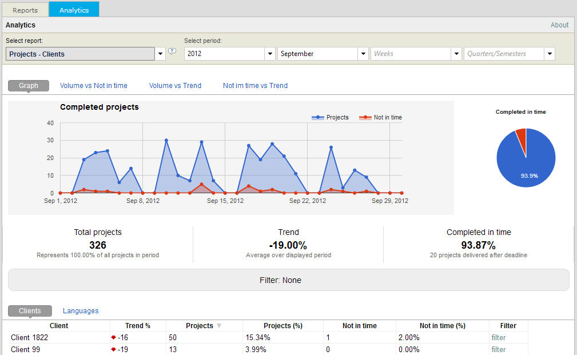The height and width of the screenshot is (355, 577).
Task: Click the red down arrow for Client 99
Action: point(114,350)
